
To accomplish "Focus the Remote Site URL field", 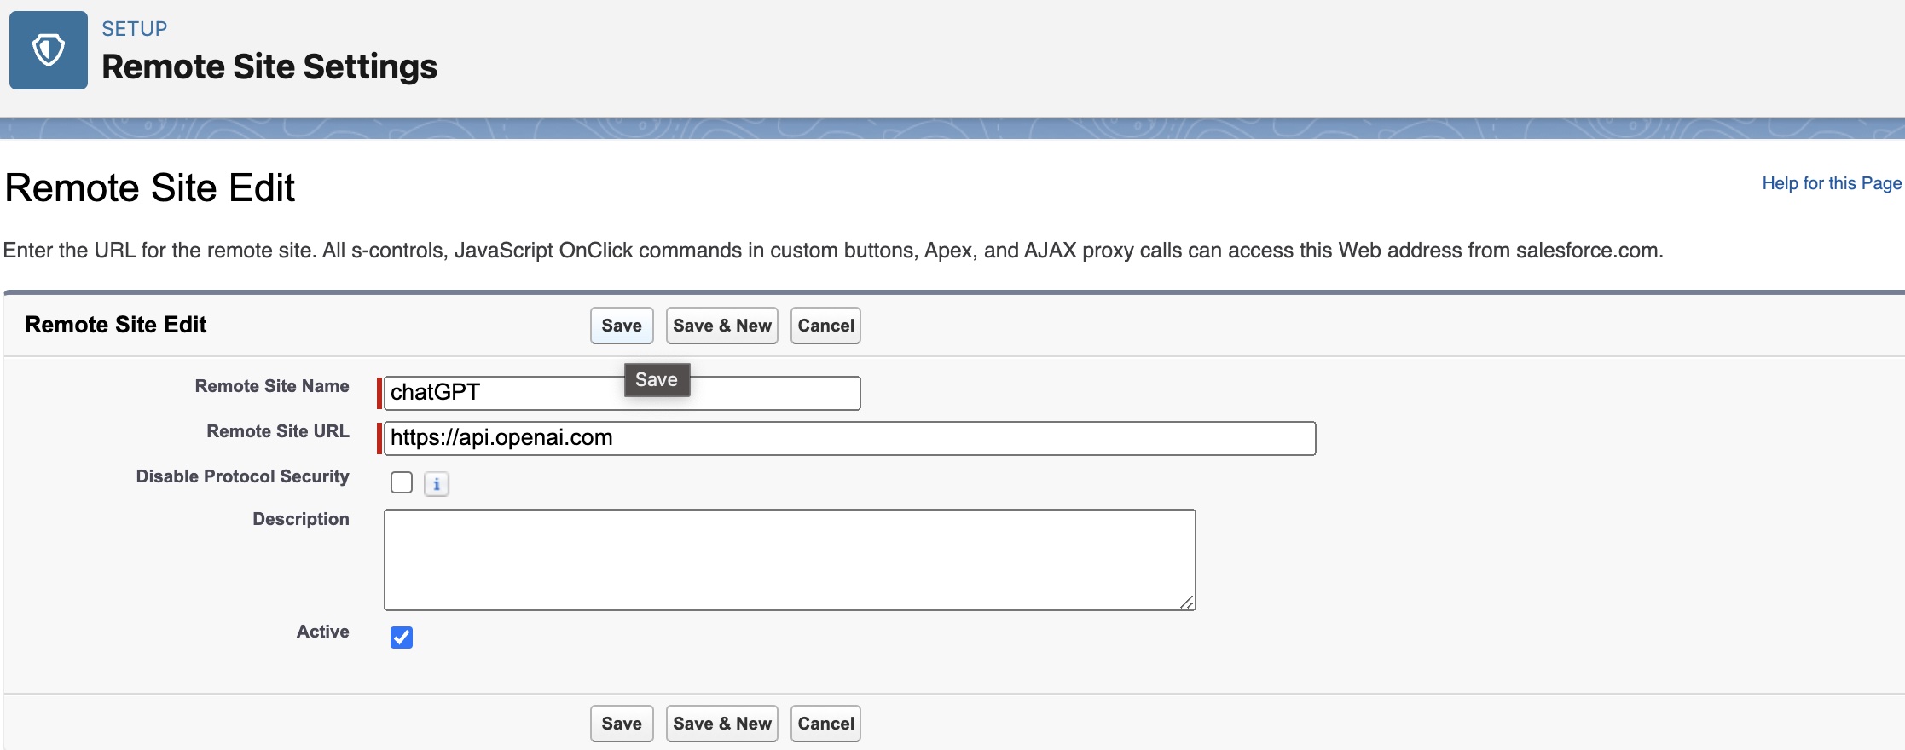I will [850, 438].
